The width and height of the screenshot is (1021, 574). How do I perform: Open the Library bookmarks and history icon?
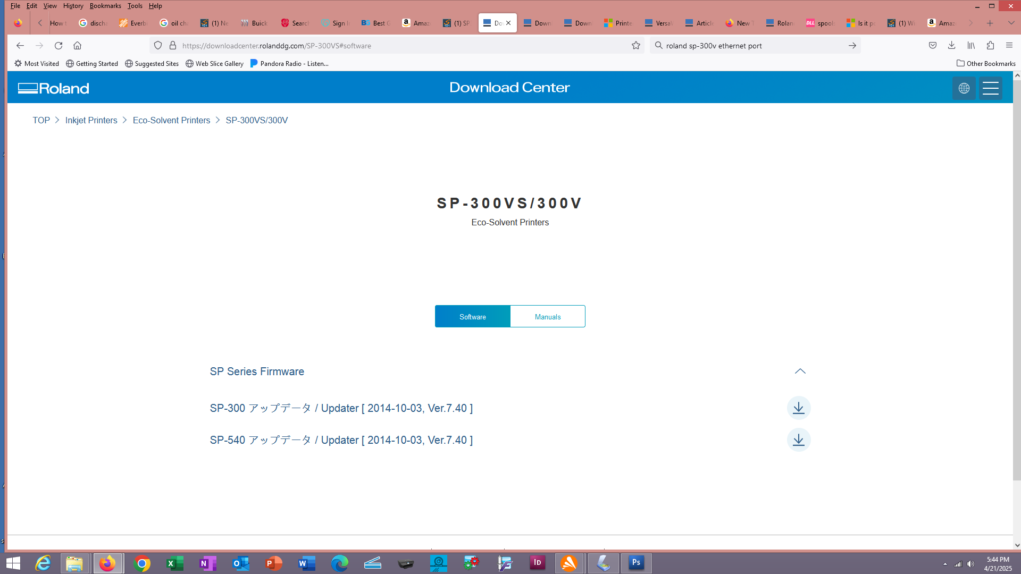970,46
